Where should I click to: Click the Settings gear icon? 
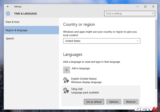[x=8, y=13]
